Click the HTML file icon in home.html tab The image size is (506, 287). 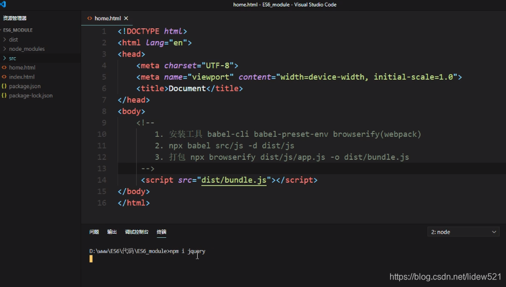click(x=89, y=18)
